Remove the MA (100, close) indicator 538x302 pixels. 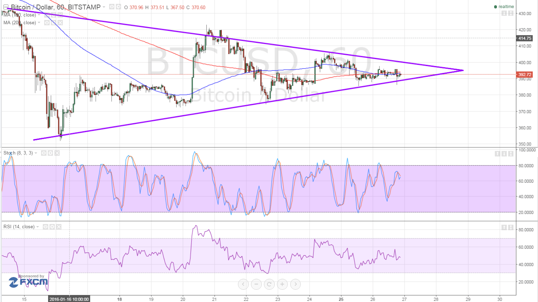coord(60,15)
